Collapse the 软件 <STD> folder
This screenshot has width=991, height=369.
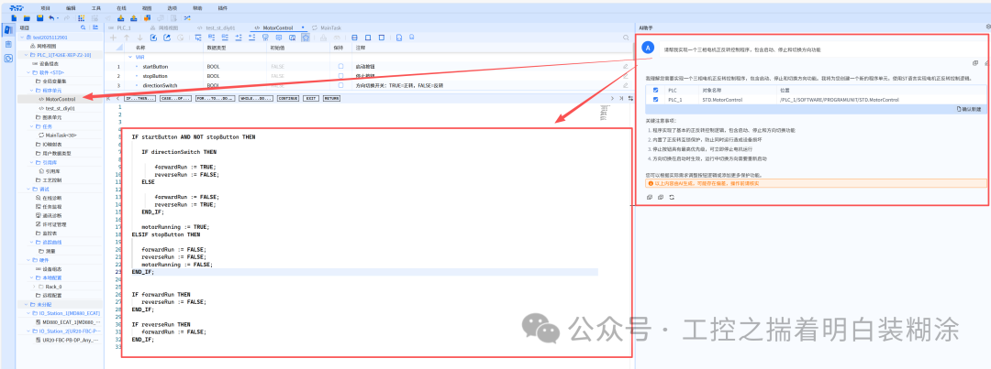point(28,72)
